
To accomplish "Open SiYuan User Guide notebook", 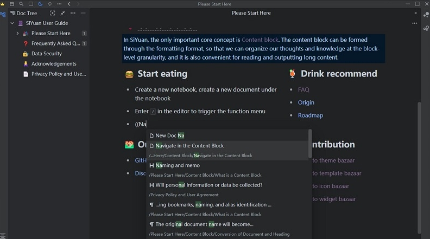I will (x=47, y=23).
